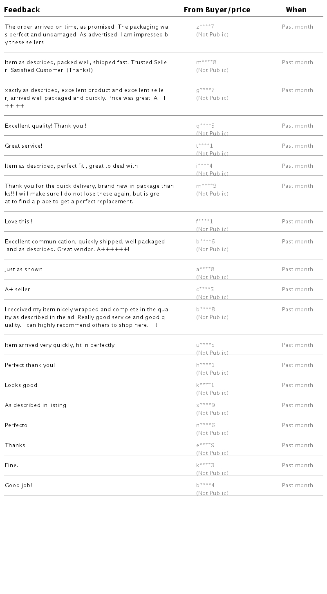The height and width of the screenshot is (594, 327).
Task: Open buyer x****9 profile
Action: (205, 405)
